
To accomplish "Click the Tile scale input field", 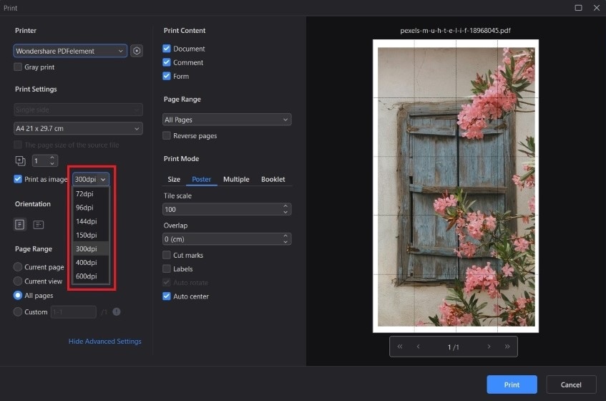I will point(227,209).
